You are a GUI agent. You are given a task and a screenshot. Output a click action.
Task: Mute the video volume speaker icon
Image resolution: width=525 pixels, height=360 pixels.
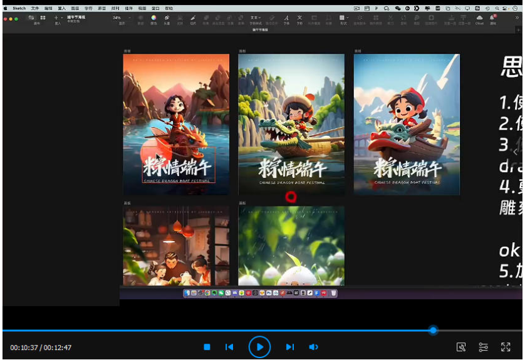click(x=313, y=347)
